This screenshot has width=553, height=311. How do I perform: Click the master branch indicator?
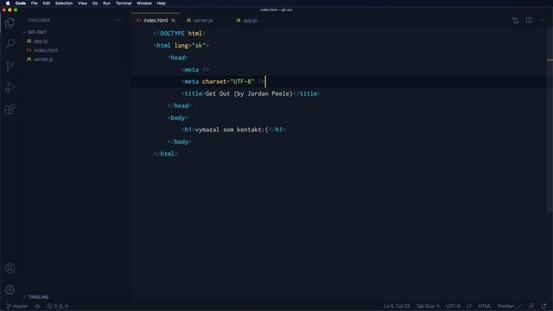pos(17,306)
